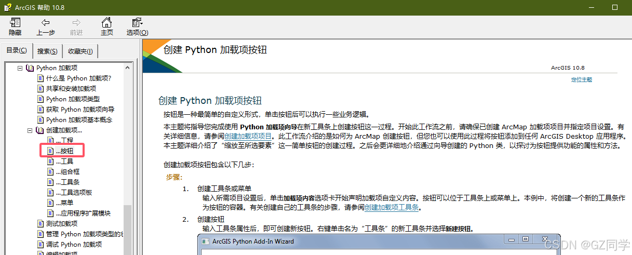
Task: Click page icon of ...工具条 topic
Action: point(50,182)
